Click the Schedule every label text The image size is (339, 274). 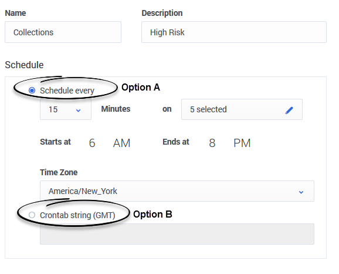coord(67,91)
